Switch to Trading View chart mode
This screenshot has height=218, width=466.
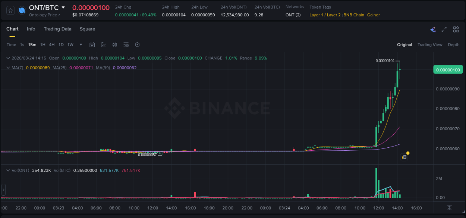429,45
